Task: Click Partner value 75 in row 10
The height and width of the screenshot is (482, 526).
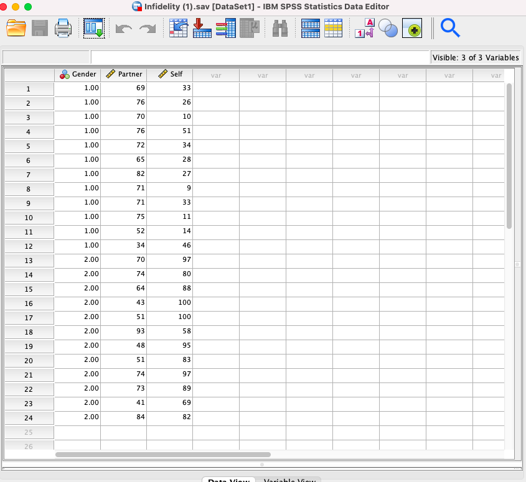Action: click(x=124, y=217)
